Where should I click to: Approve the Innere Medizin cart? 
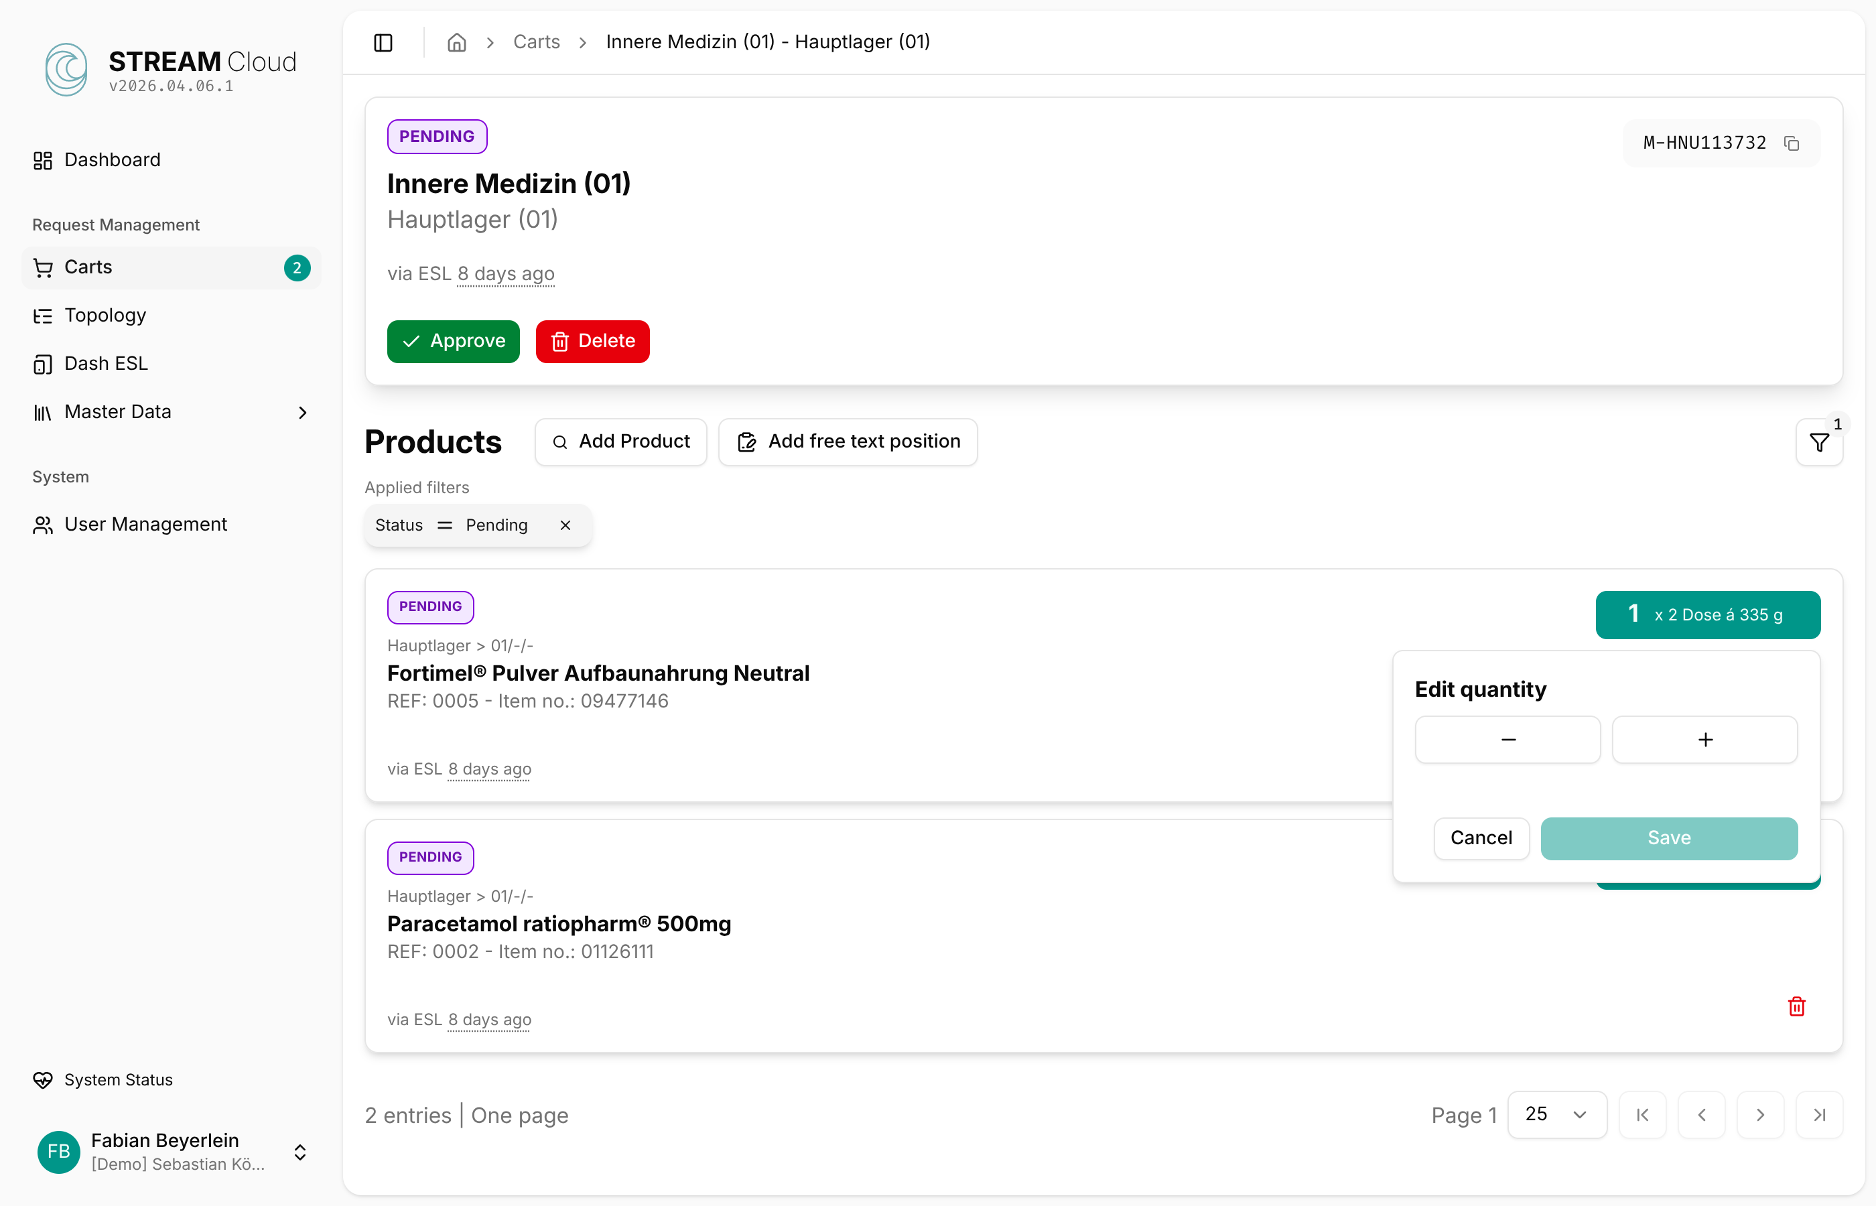click(x=454, y=342)
